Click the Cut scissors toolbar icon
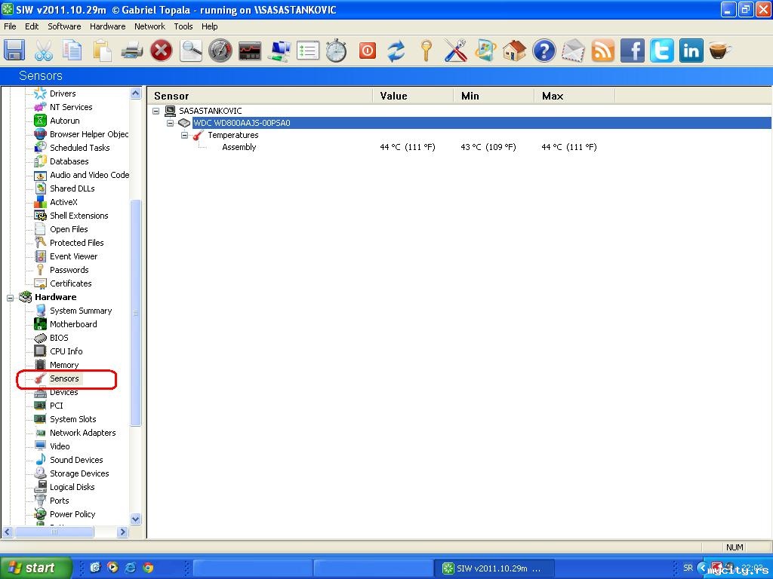 [x=44, y=51]
